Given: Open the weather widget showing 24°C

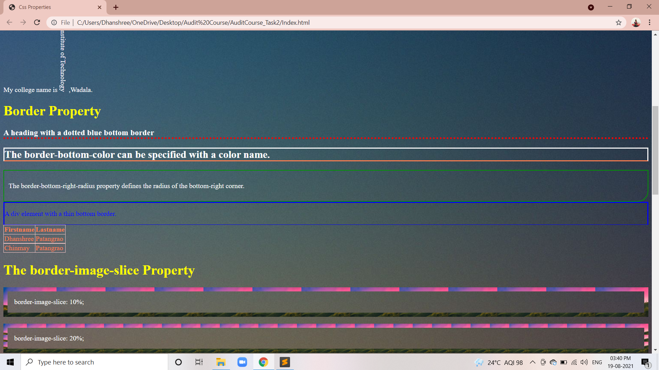Looking at the screenshot, I should pos(499,362).
